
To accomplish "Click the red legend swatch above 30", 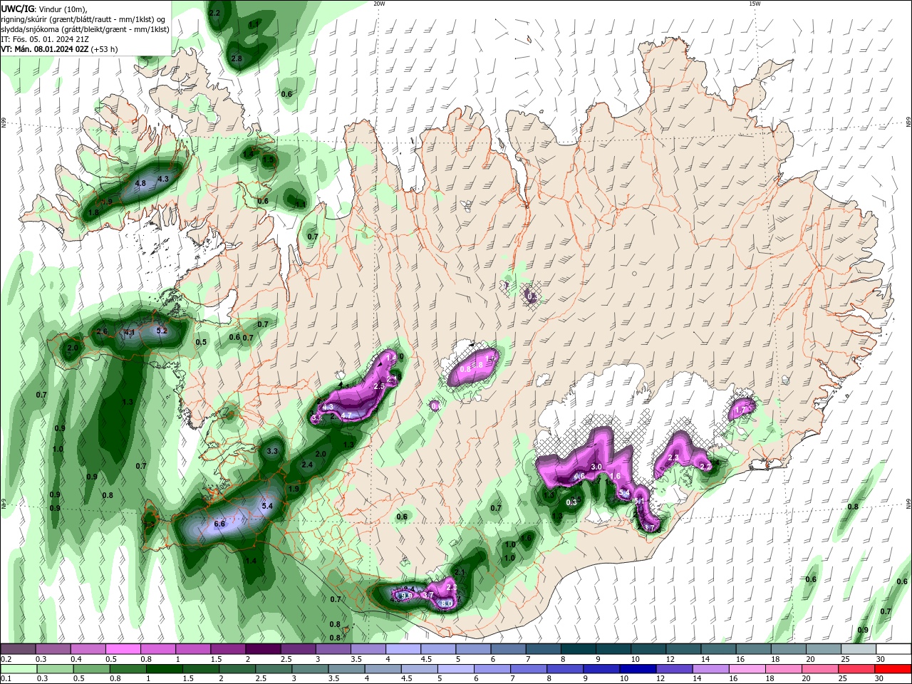I will [893, 669].
